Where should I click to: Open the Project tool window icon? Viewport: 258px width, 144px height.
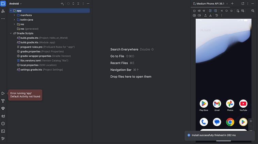point(3,3)
